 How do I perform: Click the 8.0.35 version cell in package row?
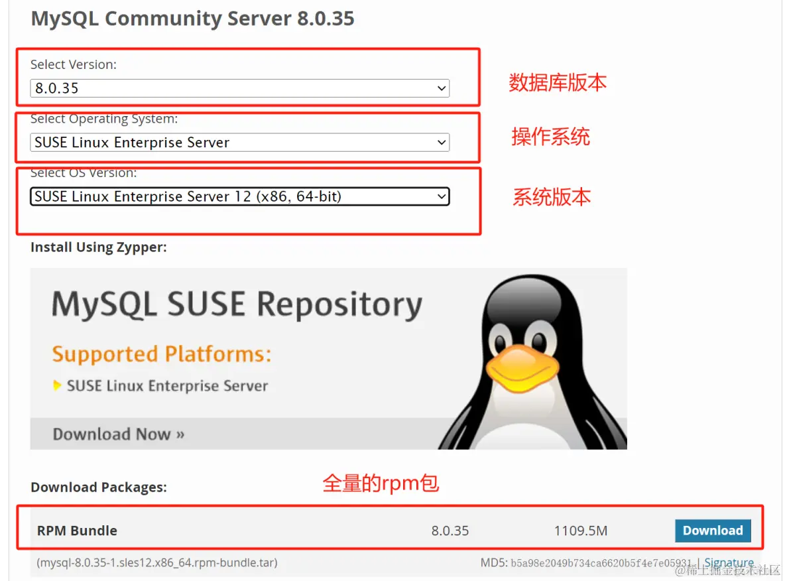pyautogui.click(x=450, y=531)
